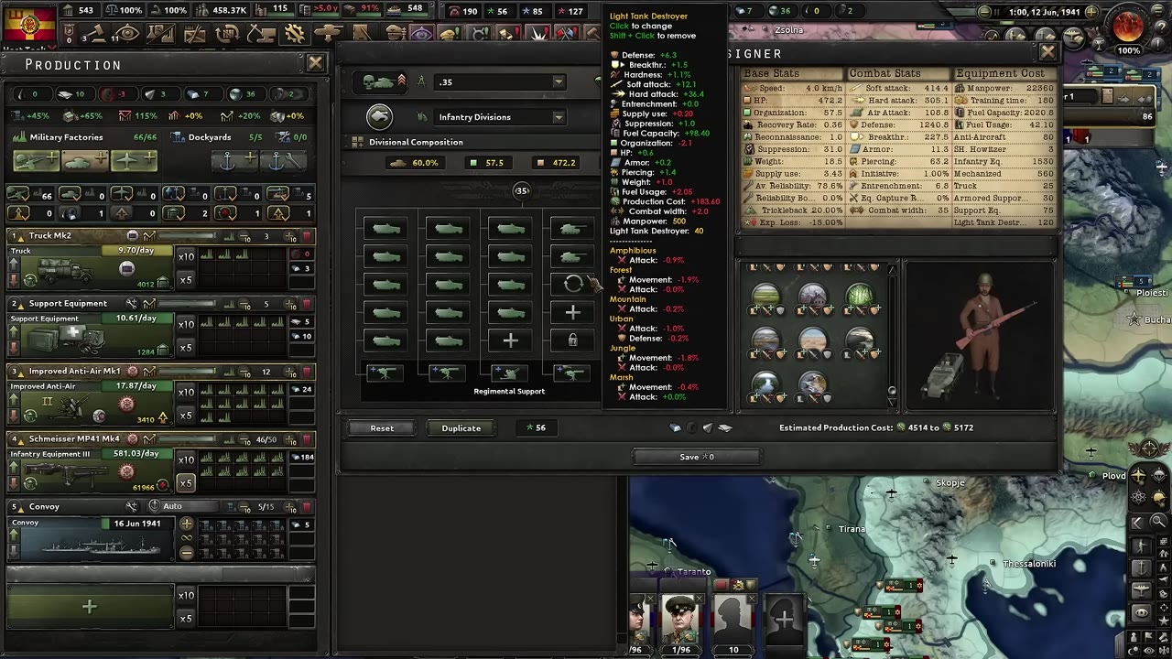The height and width of the screenshot is (659, 1172).
Task: Add a battalion with the plus in the third column
Action: [x=510, y=340]
